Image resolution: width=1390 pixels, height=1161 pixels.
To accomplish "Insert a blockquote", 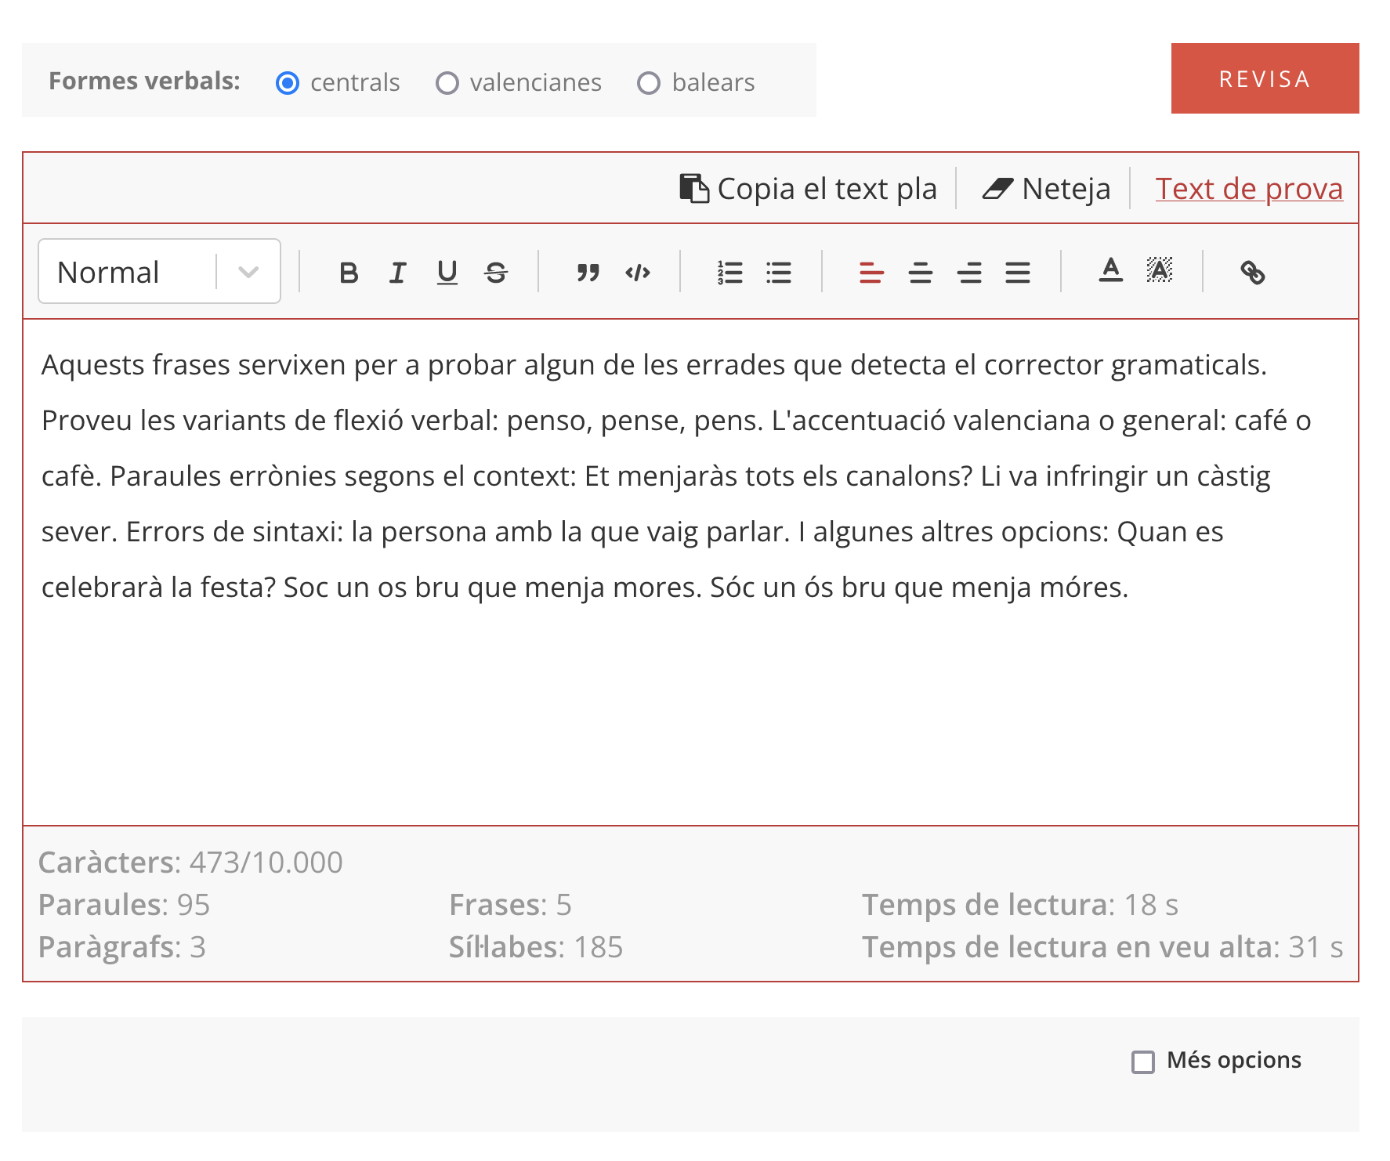I will click(x=588, y=273).
